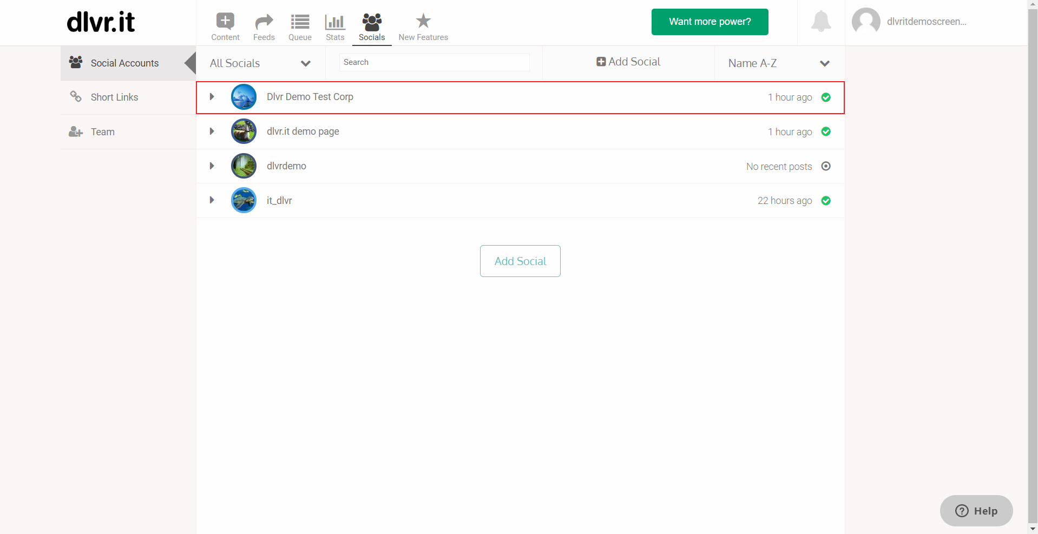Open Short Links in sidebar

(x=128, y=97)
